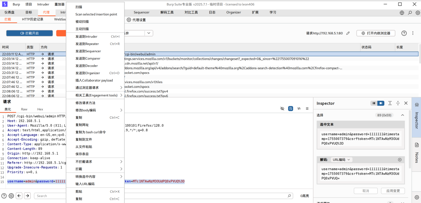The width and height of the screenshot is (421, 203).
Task: Select the /cgi-bin/webui/admin request row
Action: 209,54
